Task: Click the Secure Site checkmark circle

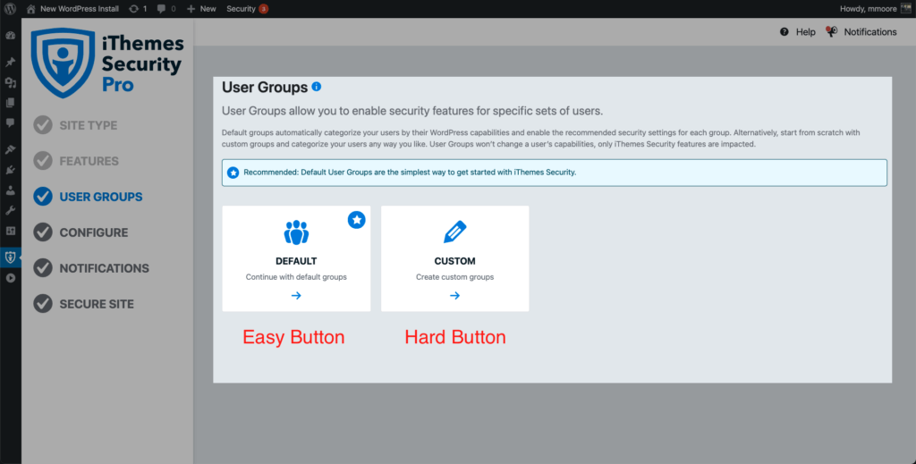Action: 43,303
